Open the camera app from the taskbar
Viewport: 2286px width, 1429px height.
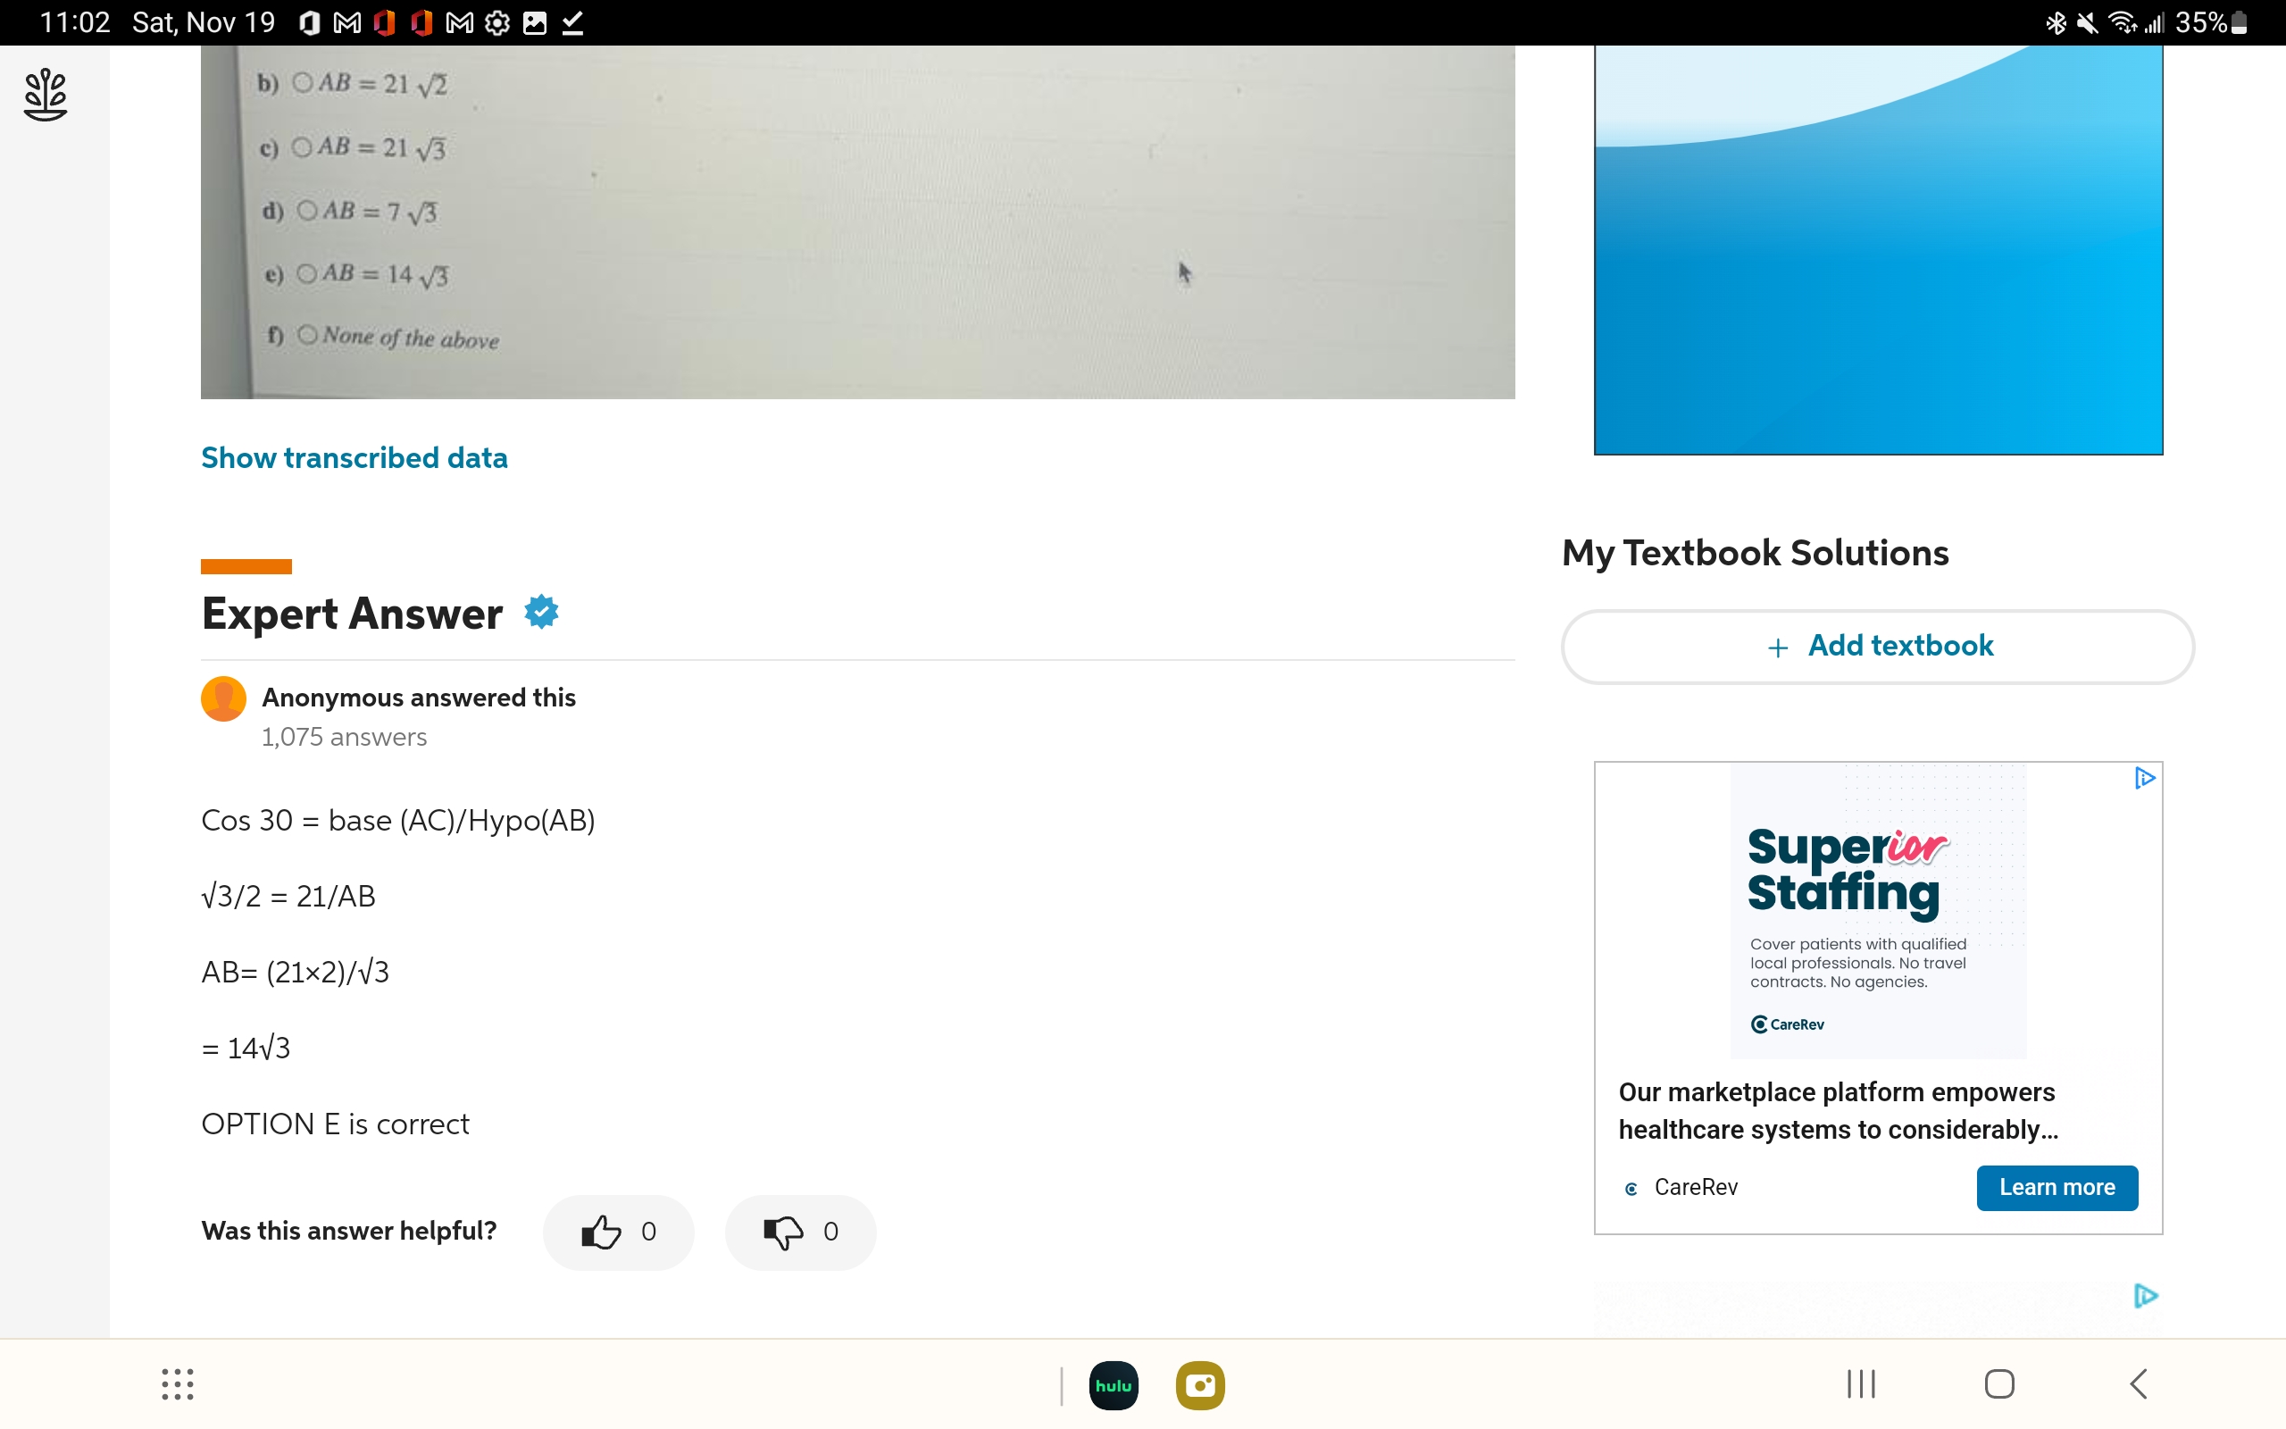point(1201,1384)
